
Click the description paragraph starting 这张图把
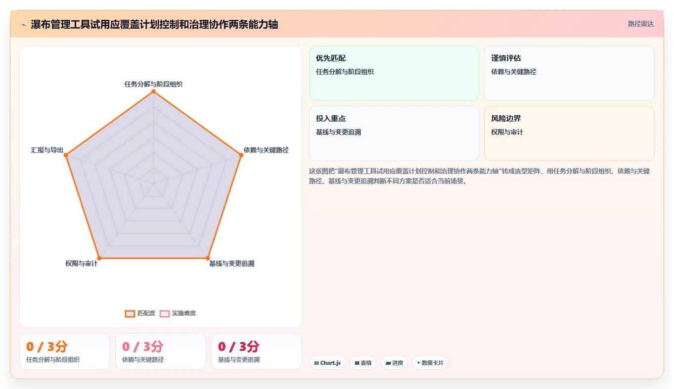tap(479, 176)
